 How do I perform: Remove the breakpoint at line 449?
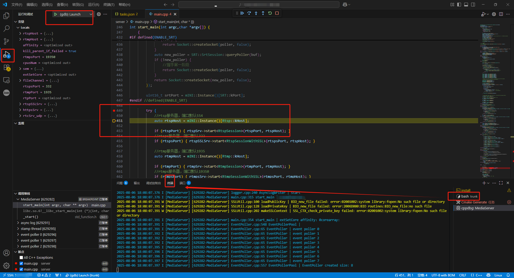[x=114, y=111]
